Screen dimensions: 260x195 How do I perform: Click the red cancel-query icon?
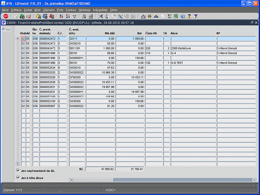51,16
